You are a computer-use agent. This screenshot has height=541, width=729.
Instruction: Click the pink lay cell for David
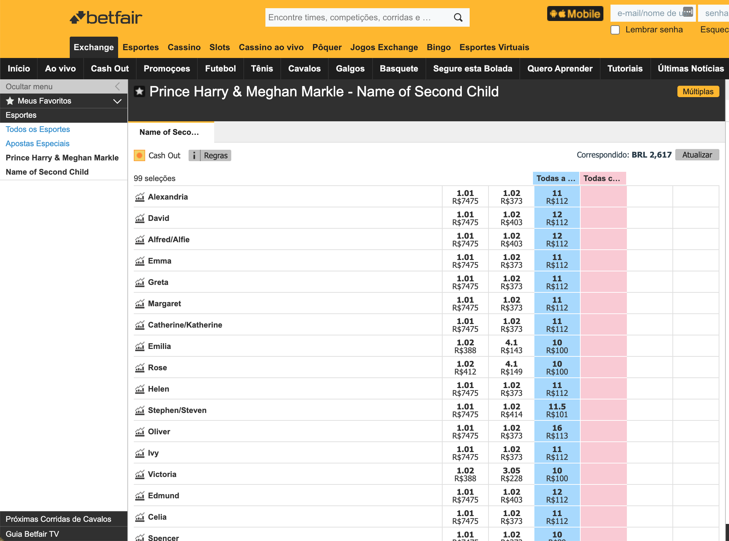pos(603,218)
